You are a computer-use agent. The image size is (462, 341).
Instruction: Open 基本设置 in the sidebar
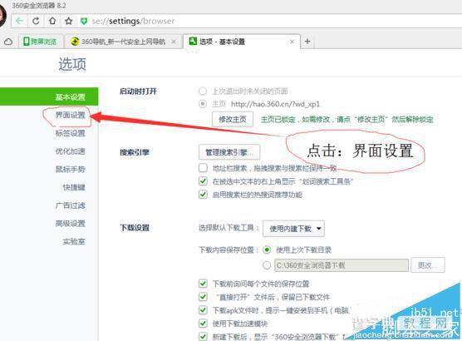click(49, 96)
